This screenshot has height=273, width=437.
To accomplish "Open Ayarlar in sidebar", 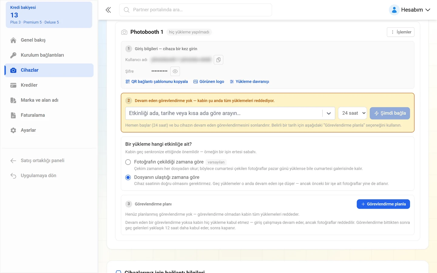I will [49, 130].
